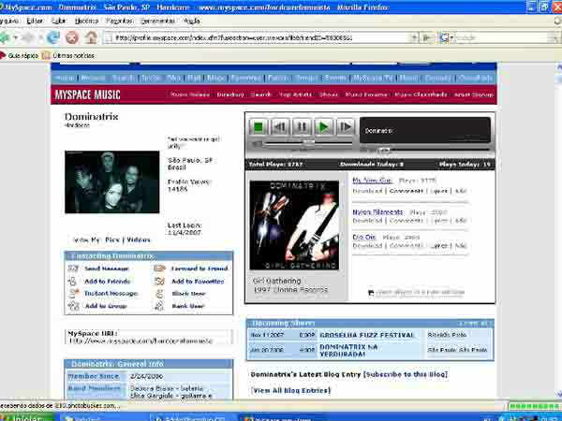The height and width of the screenshot is (421, 562).
Task: Click the address bar URL field
Action: pos(261,37)
